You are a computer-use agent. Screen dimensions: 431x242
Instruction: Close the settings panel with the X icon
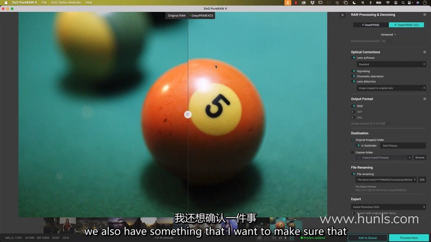343,15
